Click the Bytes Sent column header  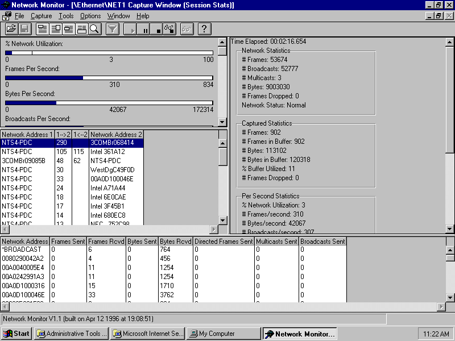(x=142, y=242)
